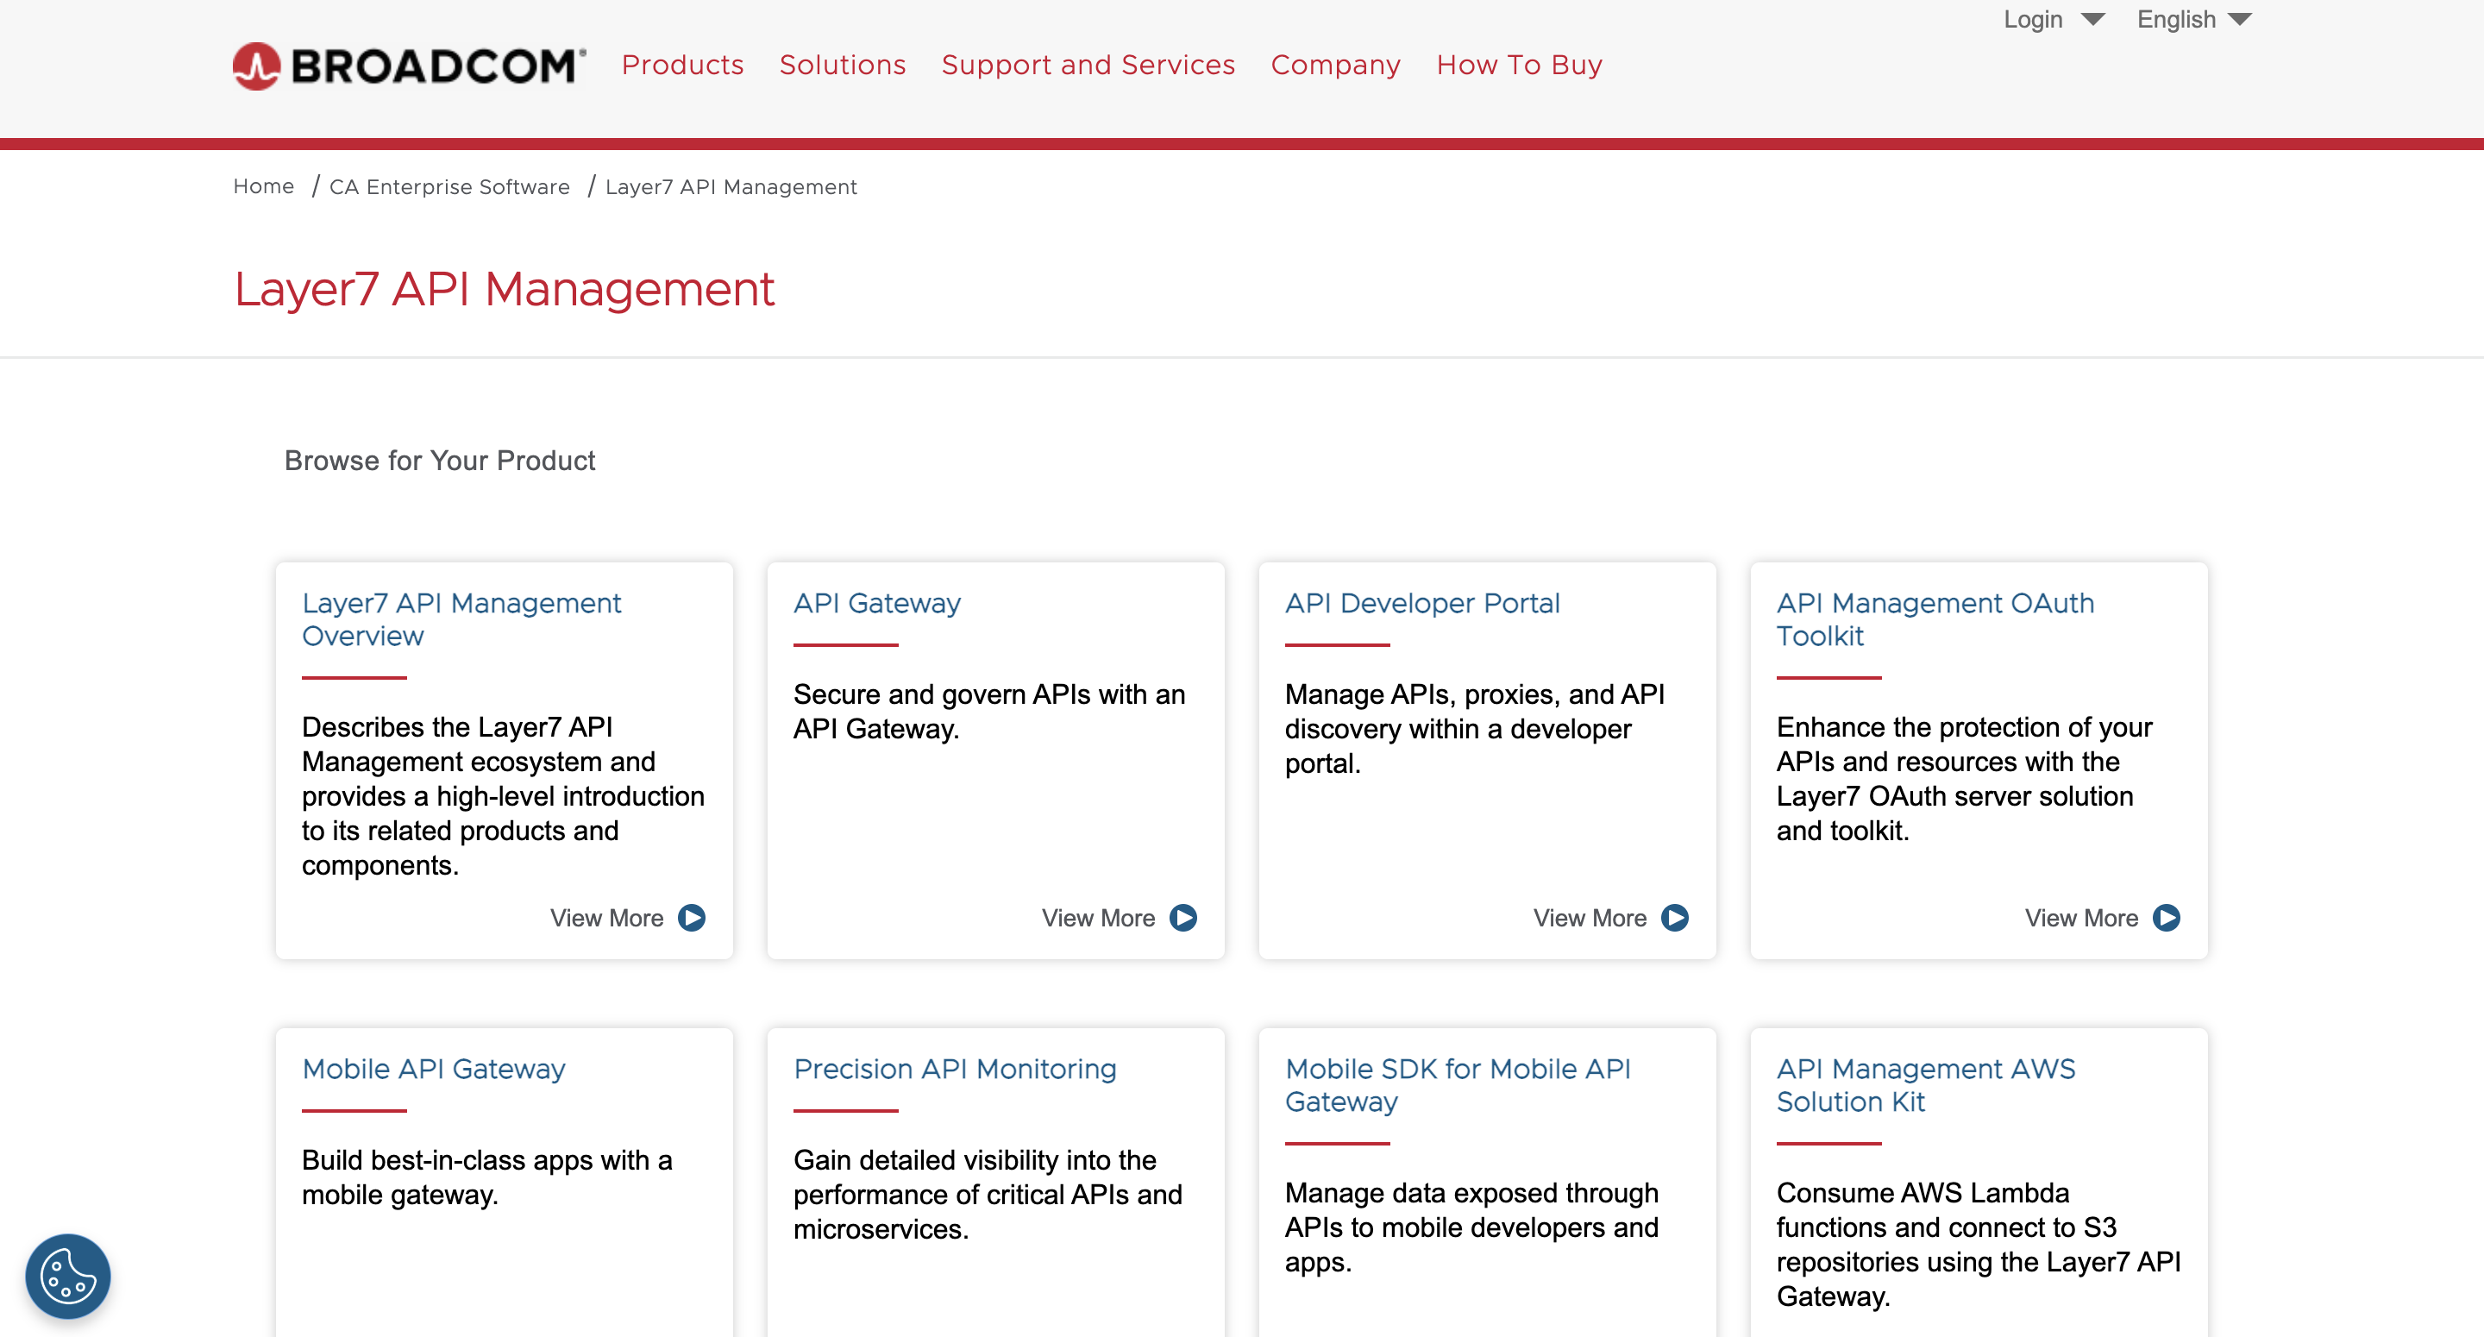Open Support and Services menu
Viewport: 2484px width, 1337px height.
[x=1088, y=65]
